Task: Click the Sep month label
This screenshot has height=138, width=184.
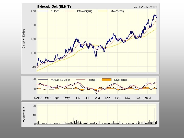Action: click(108, 98)
